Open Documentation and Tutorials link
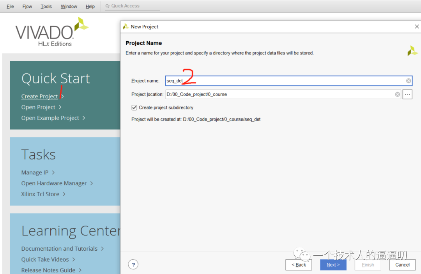421x274 pixels. pyautogui.click(x=59, y=249)
